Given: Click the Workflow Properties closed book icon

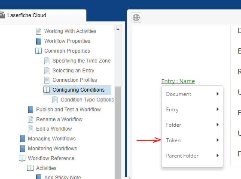Looking at the screenshot, I should pyautogui.click(x=39, y=41).
